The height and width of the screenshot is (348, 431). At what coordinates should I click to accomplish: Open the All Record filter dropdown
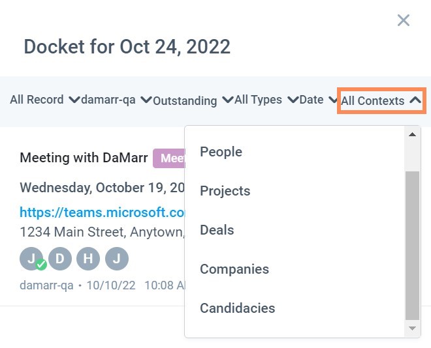45,100
